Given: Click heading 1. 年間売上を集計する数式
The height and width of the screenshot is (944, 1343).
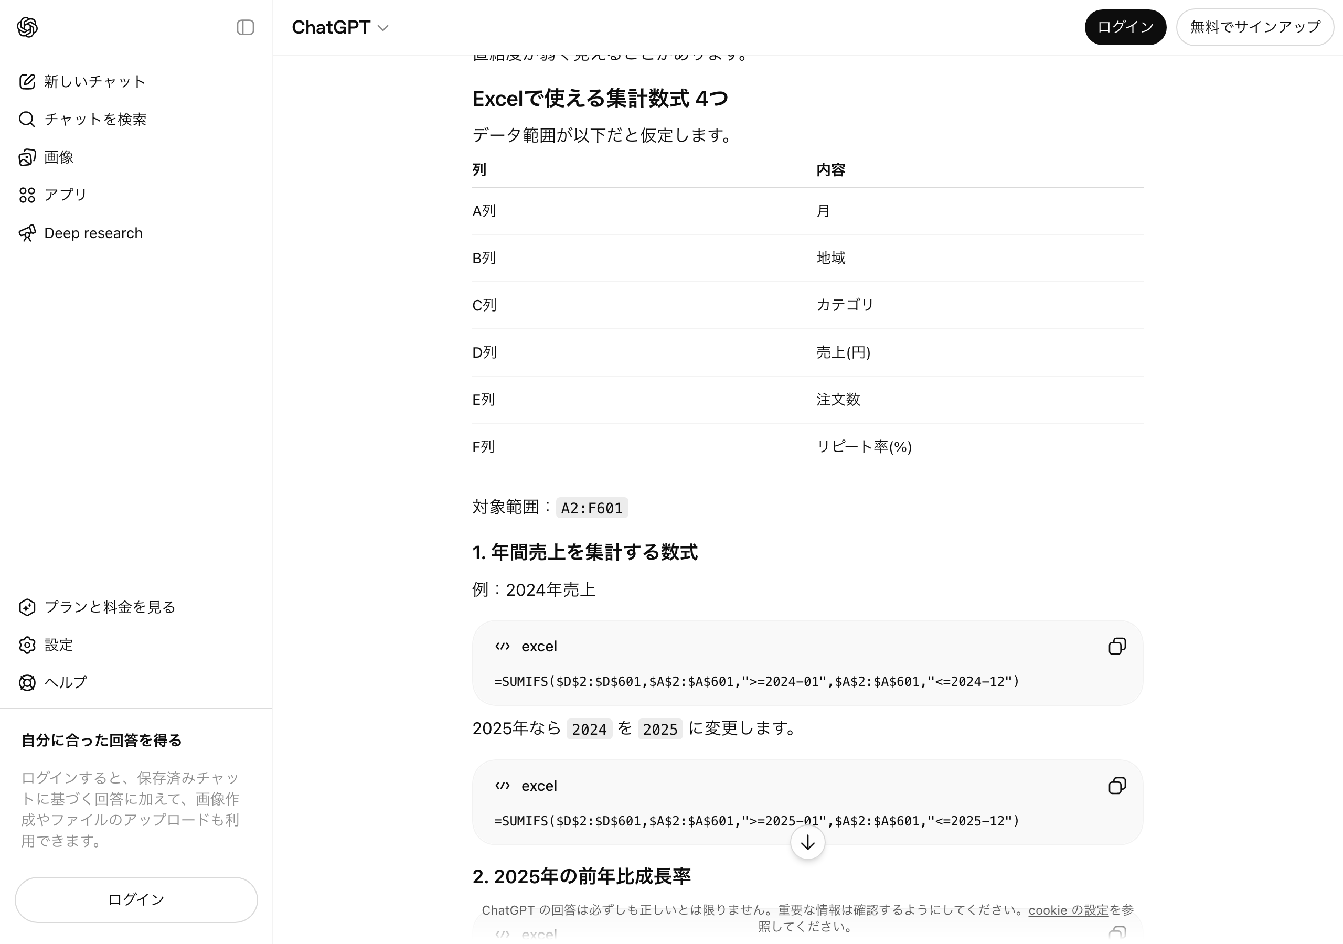Looking at the screenshot, I should tap(584, 552).
